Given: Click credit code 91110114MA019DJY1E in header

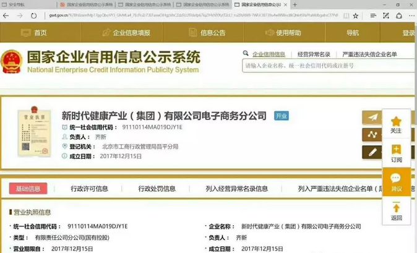Looking at the screenshot, I should [x=152, y=127].
